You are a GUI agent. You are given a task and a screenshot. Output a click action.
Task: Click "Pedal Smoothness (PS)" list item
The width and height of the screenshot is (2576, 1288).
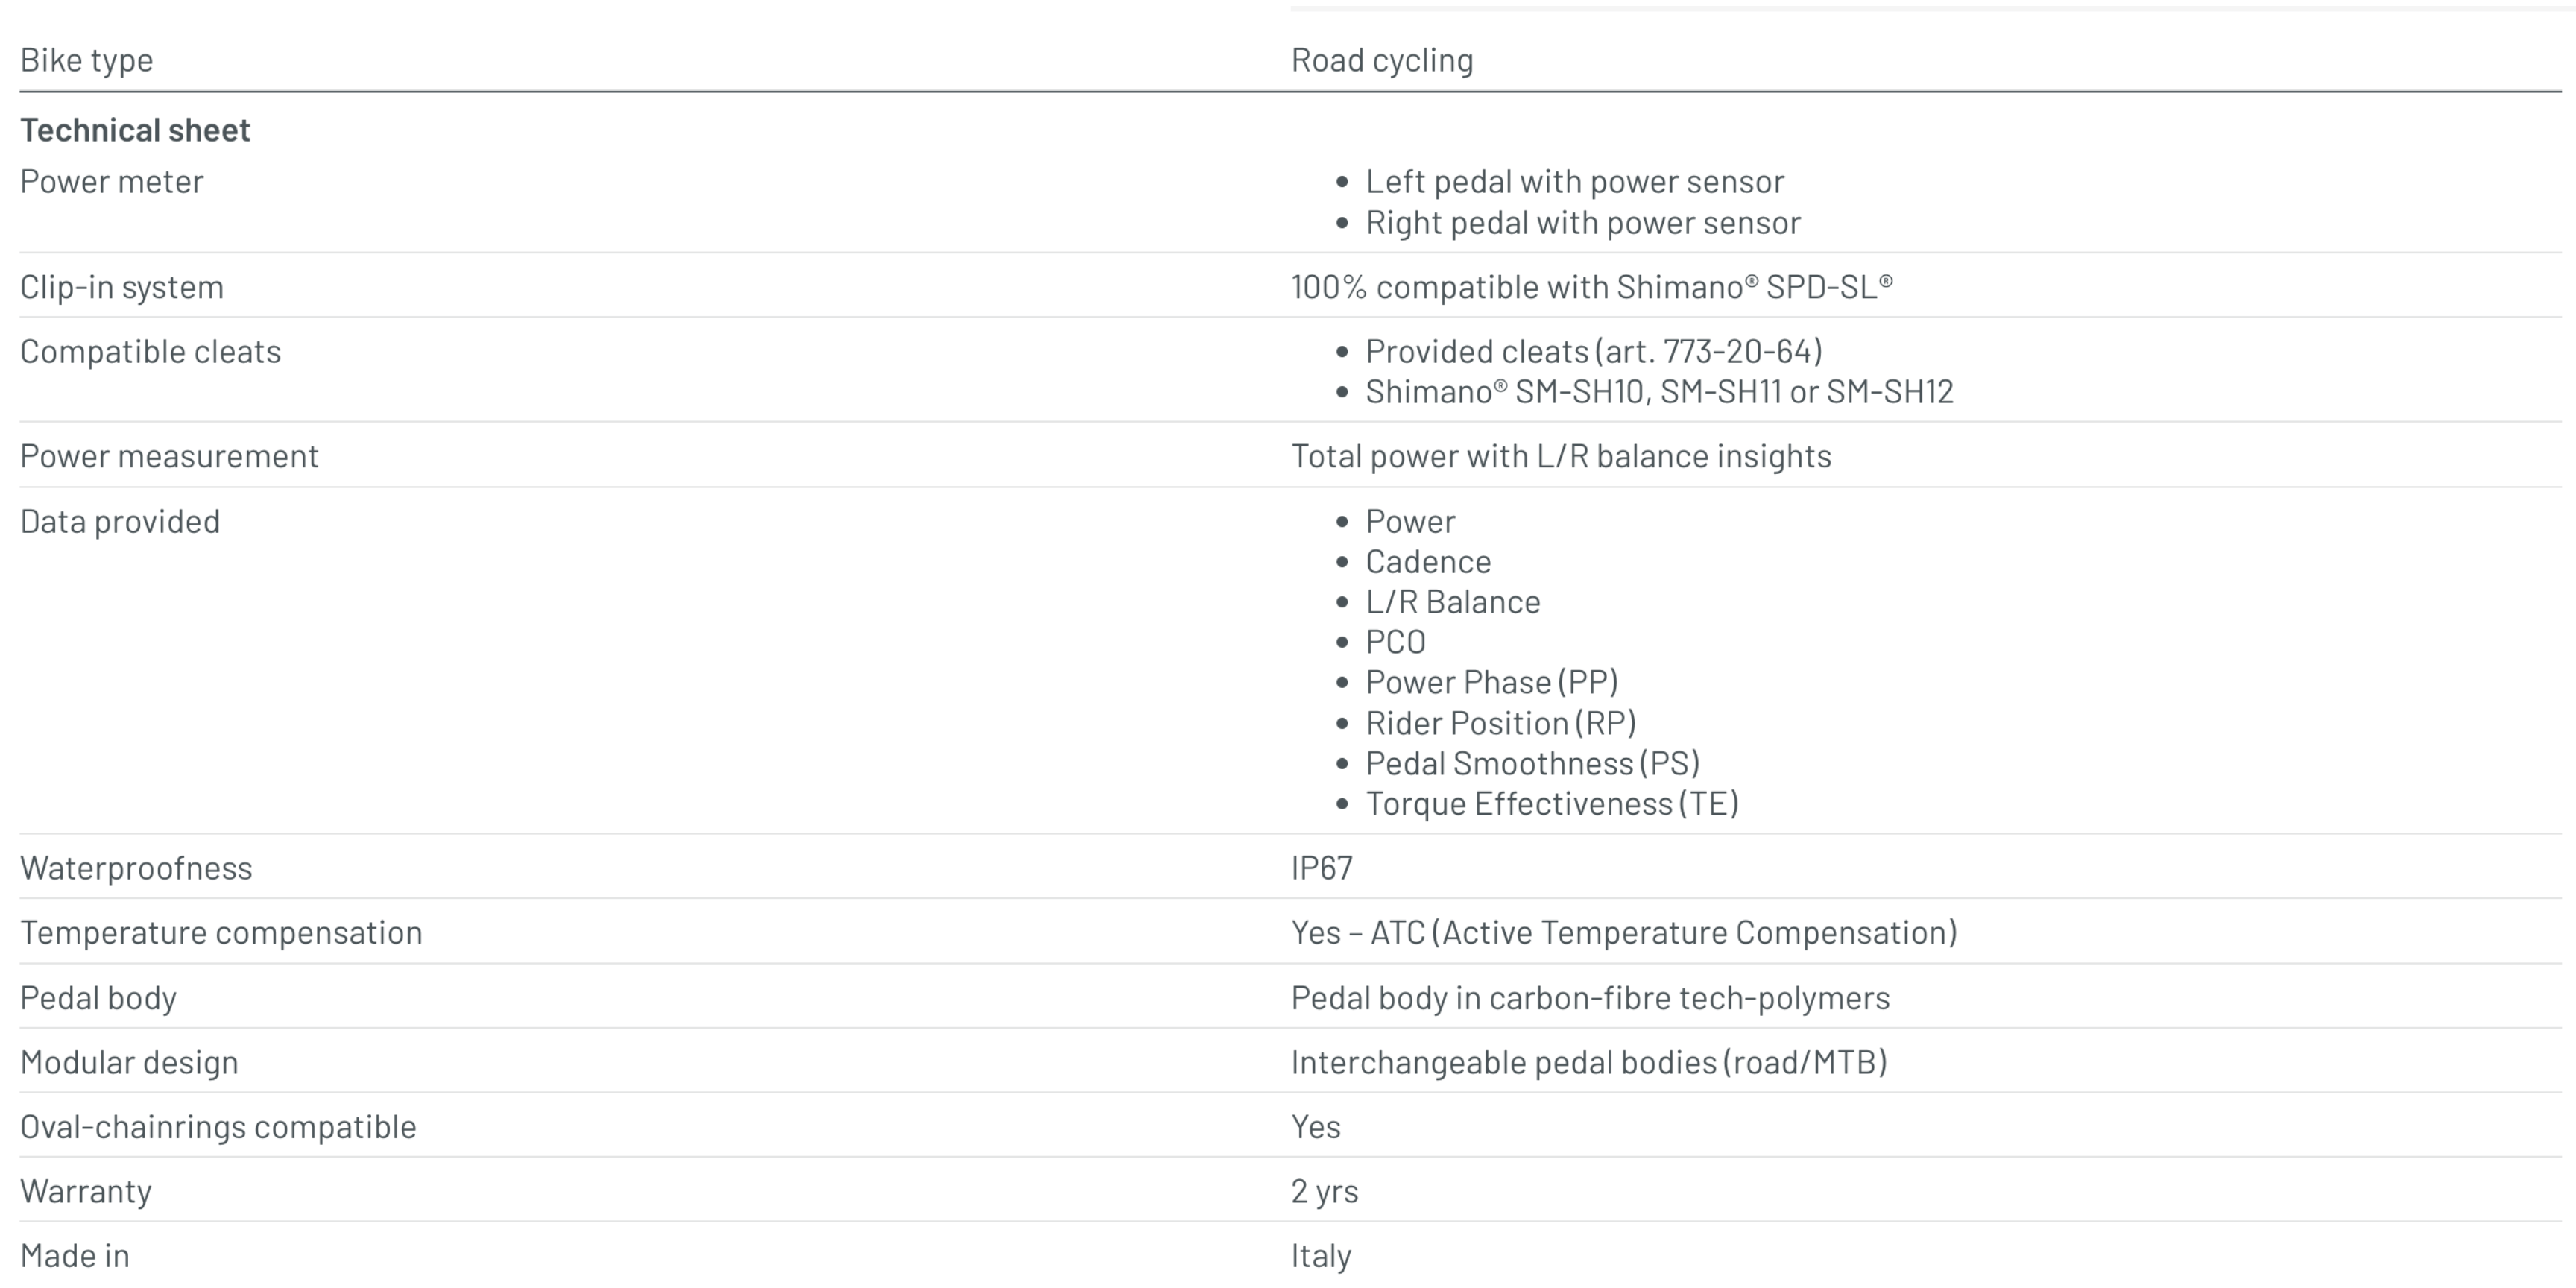click(x=1532, y=763)
